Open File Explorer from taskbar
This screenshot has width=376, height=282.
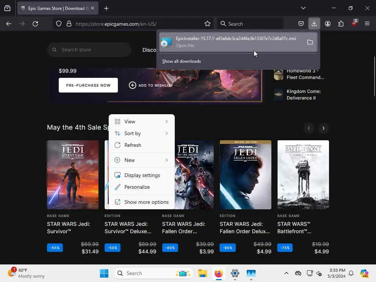[x=202, y=273]
